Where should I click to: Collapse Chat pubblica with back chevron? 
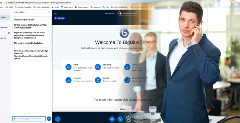click(13, 12)
